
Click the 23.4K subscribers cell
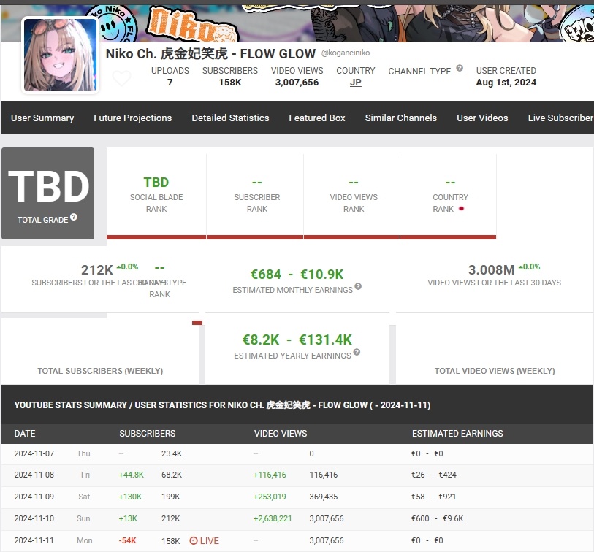pos(172,453)
